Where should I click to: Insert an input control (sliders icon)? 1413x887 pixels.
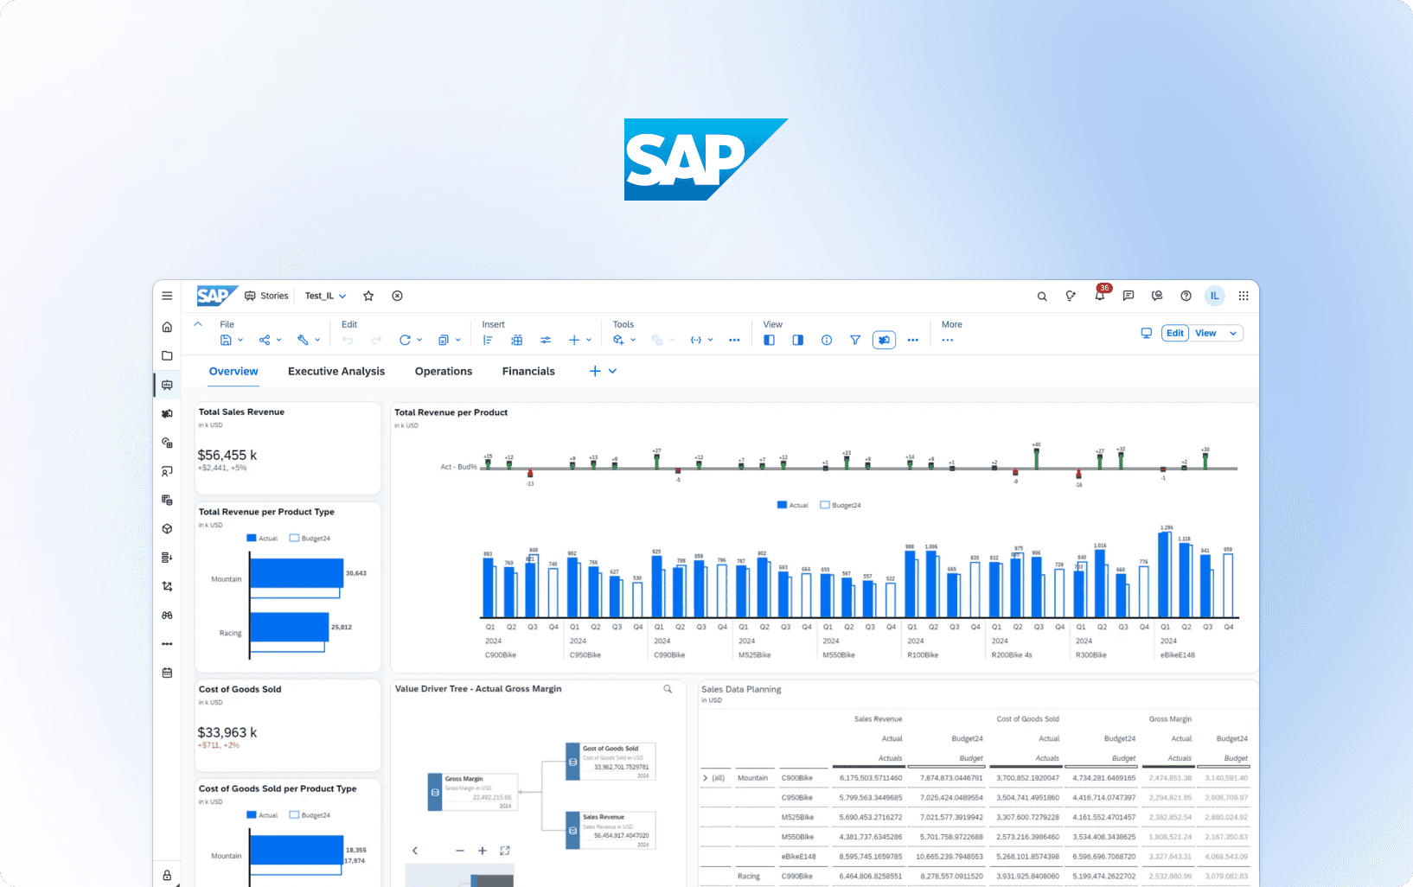click(x=546, y=340)
